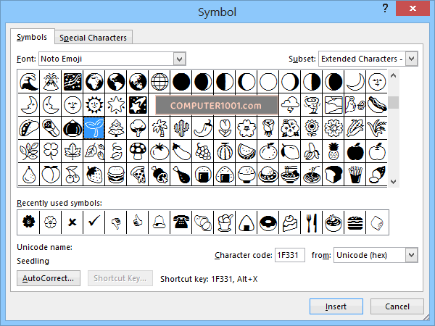The image size is (435, 326).
Task: Select the pear symbol
Action: 29,175
